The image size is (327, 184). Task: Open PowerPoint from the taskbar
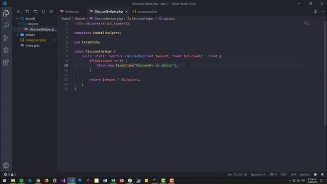pyautogui.click(x=122, y=180)
